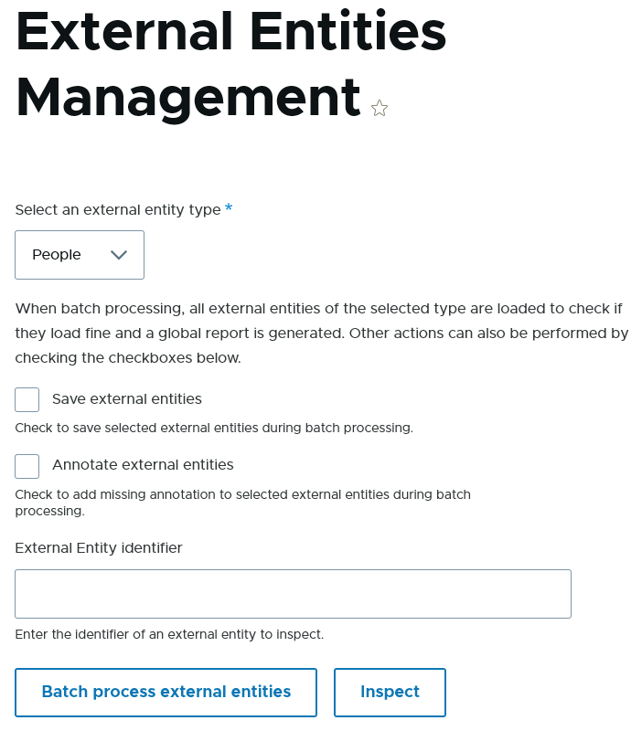
Task: Expand the People dropdown chevron arrow
Action: [118, 255]
